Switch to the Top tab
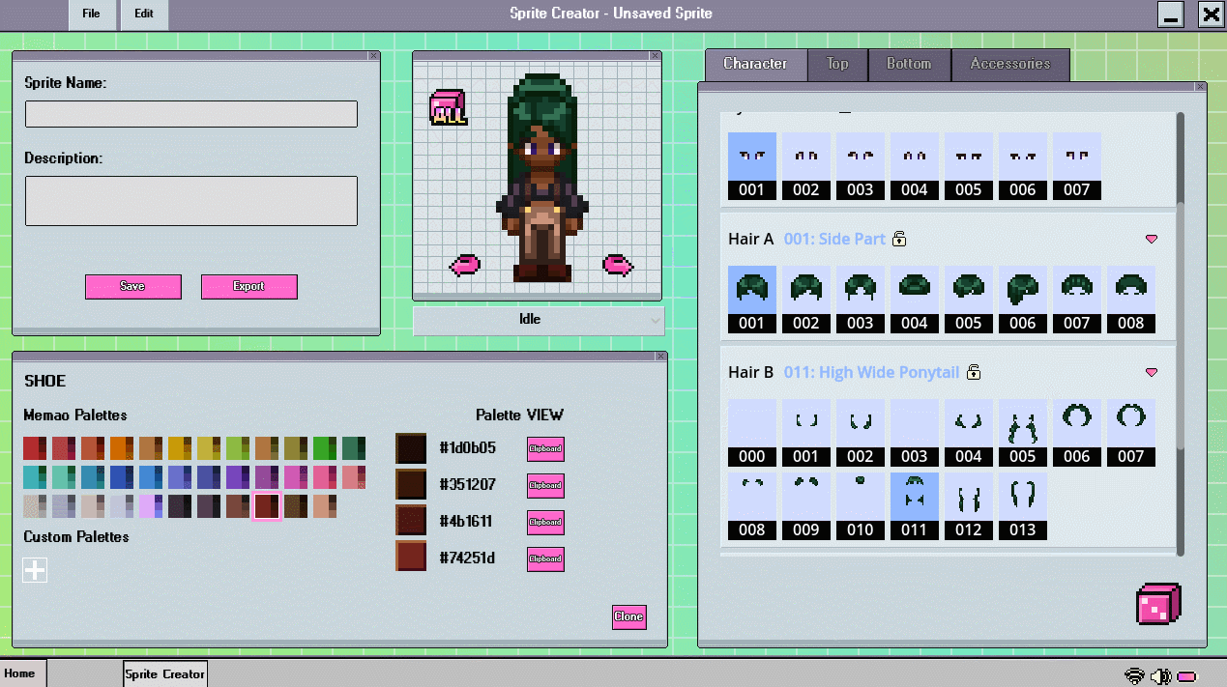 pyautogui.click(x=837, y=64)
